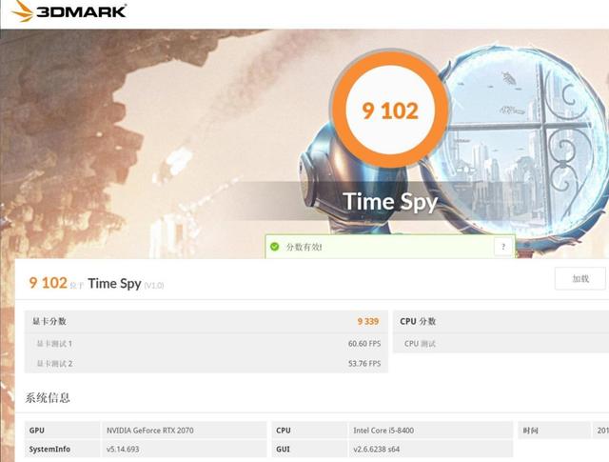609x462 pixels.
Task: Select SystemInfo version v5.14.693
Action: point(123,449)
